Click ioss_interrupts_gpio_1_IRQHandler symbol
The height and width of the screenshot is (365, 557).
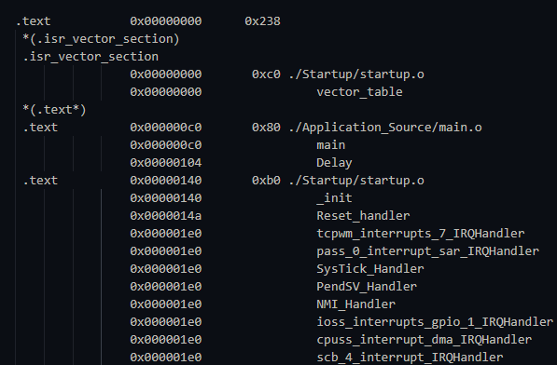click(x=435, y=322)
